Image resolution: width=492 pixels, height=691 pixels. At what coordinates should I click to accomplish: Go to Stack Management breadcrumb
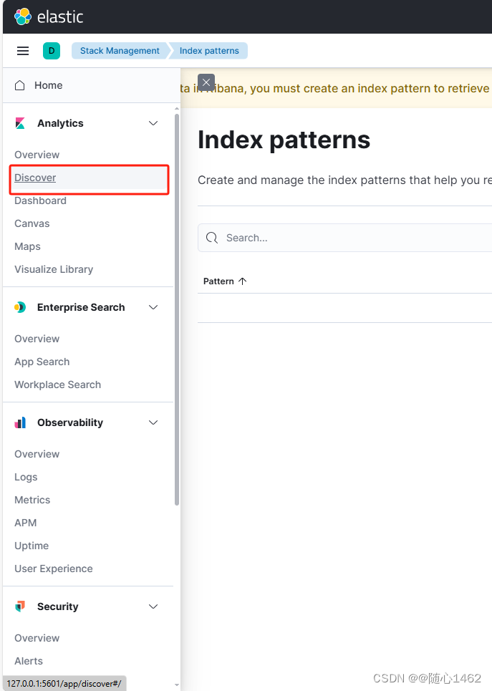(x=120, y=51)
